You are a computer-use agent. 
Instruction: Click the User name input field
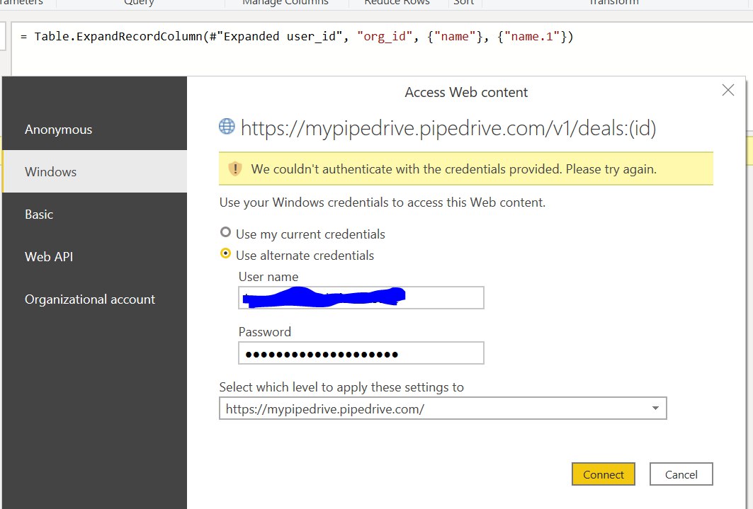coord(361,298)
